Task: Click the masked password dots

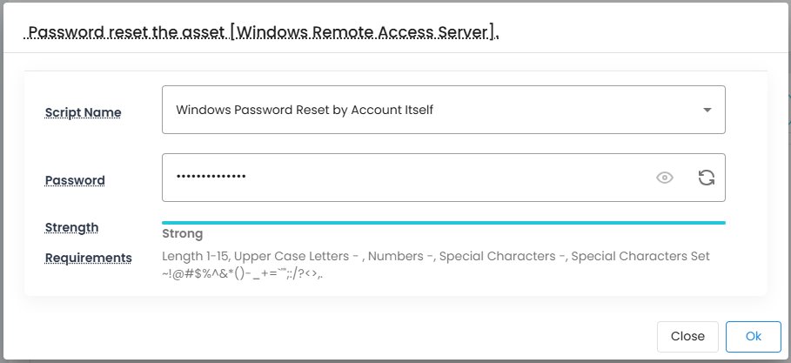Action: (211, 178)
